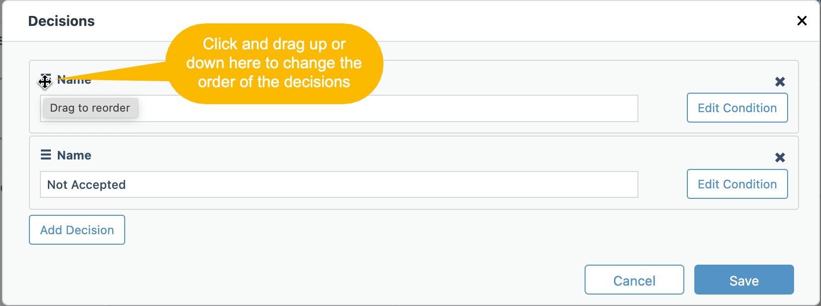Viewport: 821px width, 306px height.
Task: Click the first decision's reorder handle icon
Action: [45, 80]
